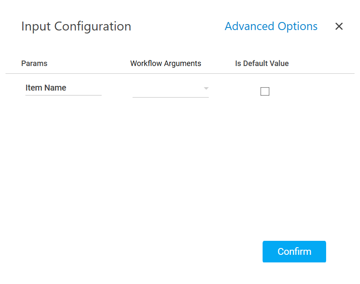This screenshot has height=284, width=360.
Task: Toggle default value for Item Name
Action: [x=265, y=91]
